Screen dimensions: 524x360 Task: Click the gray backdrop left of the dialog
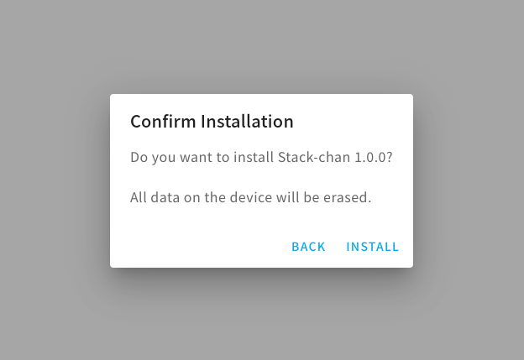(x=55, y=180)
